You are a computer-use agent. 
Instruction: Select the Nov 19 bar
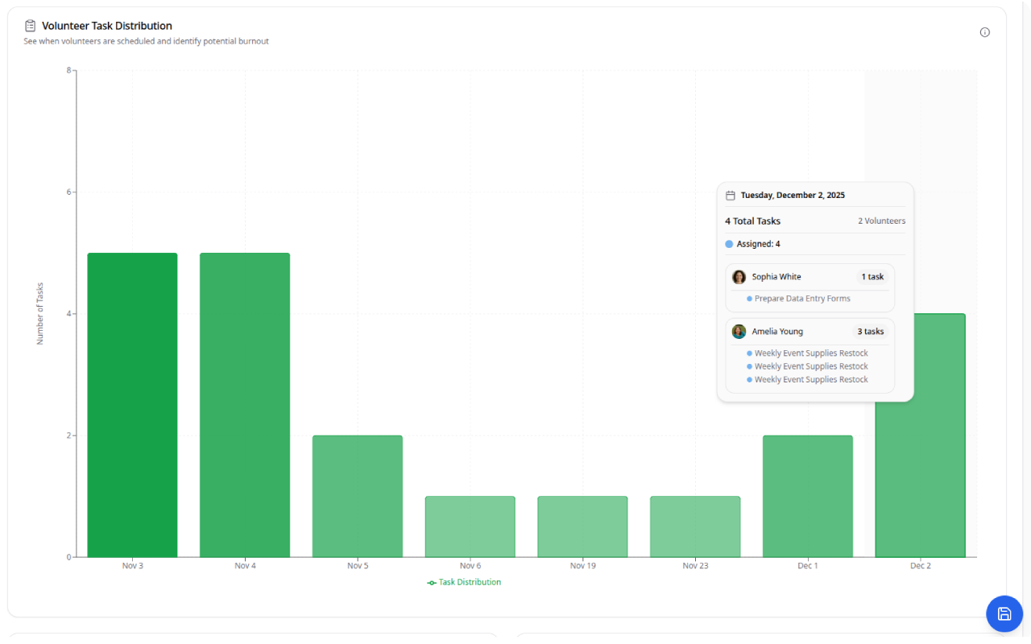pyautogui.click(x=582, y=526)
